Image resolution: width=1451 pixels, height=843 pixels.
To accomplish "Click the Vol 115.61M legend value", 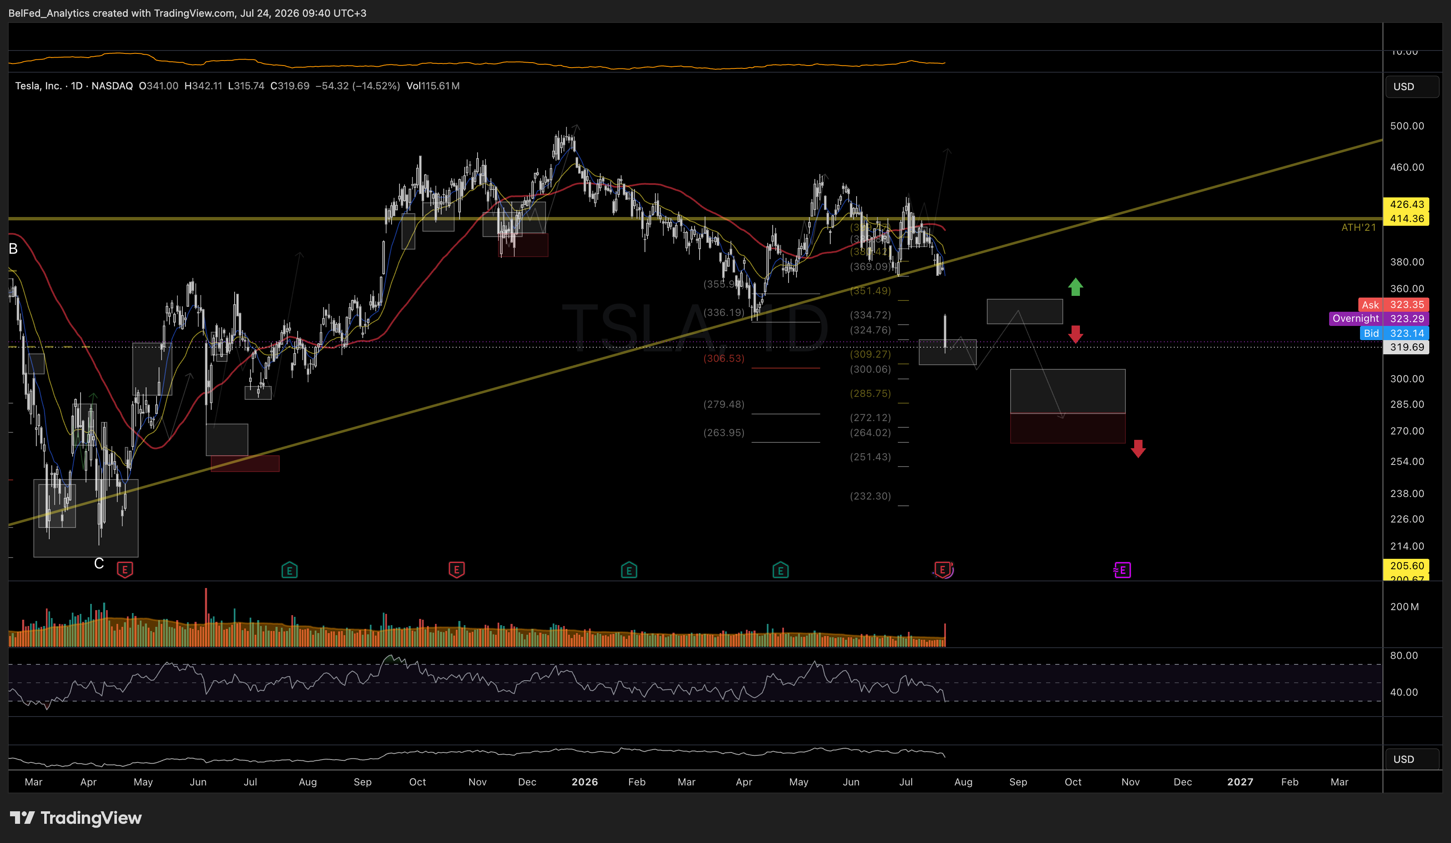I will click(x=433, y=86).
